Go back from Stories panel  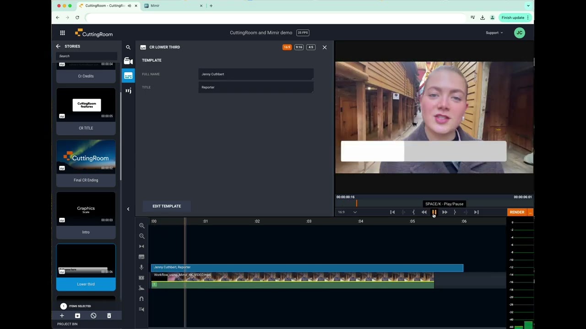[x=58, y=46]
